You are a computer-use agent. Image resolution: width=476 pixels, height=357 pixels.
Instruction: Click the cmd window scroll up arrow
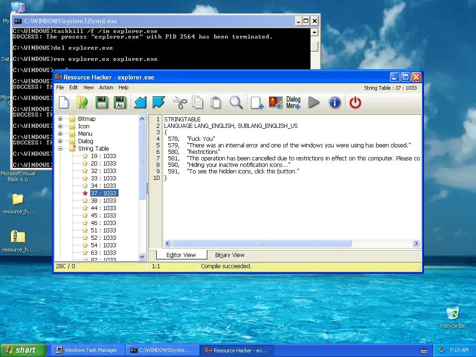tap(314, 32)
